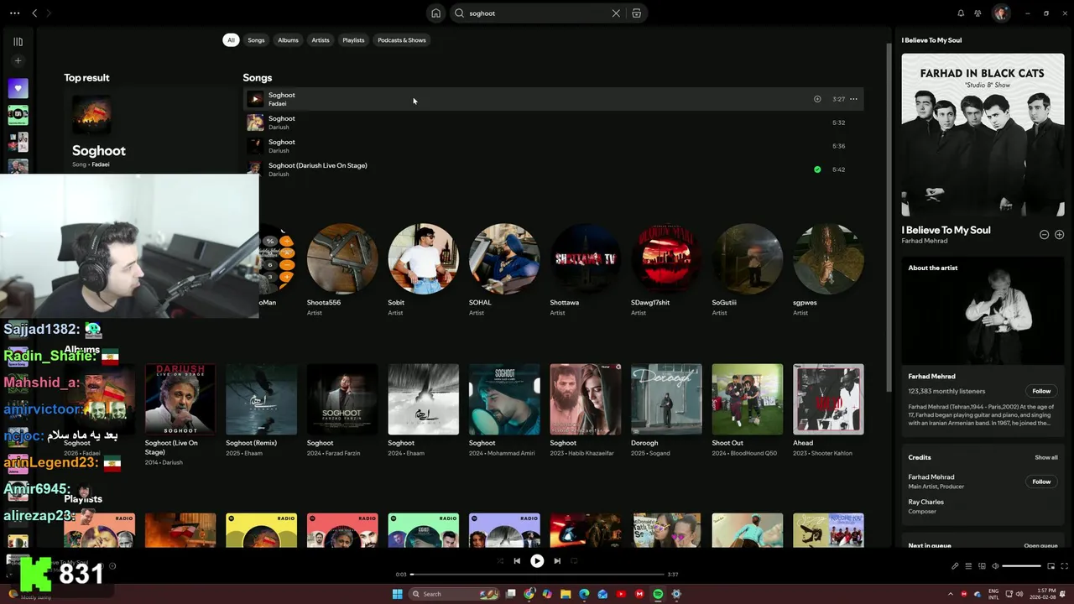
Task: Create a playlist with the plus icon
Action: click(x=18, y=60)
